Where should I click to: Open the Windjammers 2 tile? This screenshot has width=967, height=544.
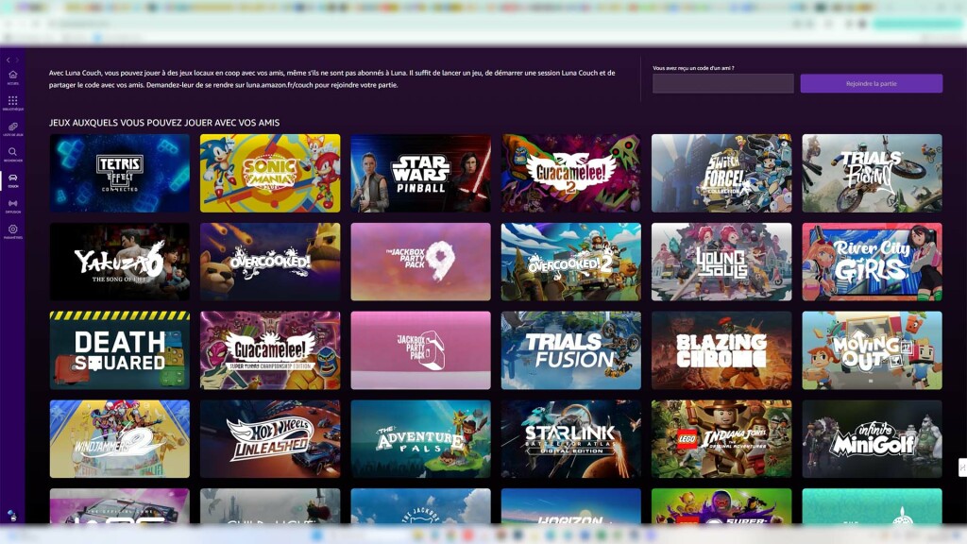120,439
